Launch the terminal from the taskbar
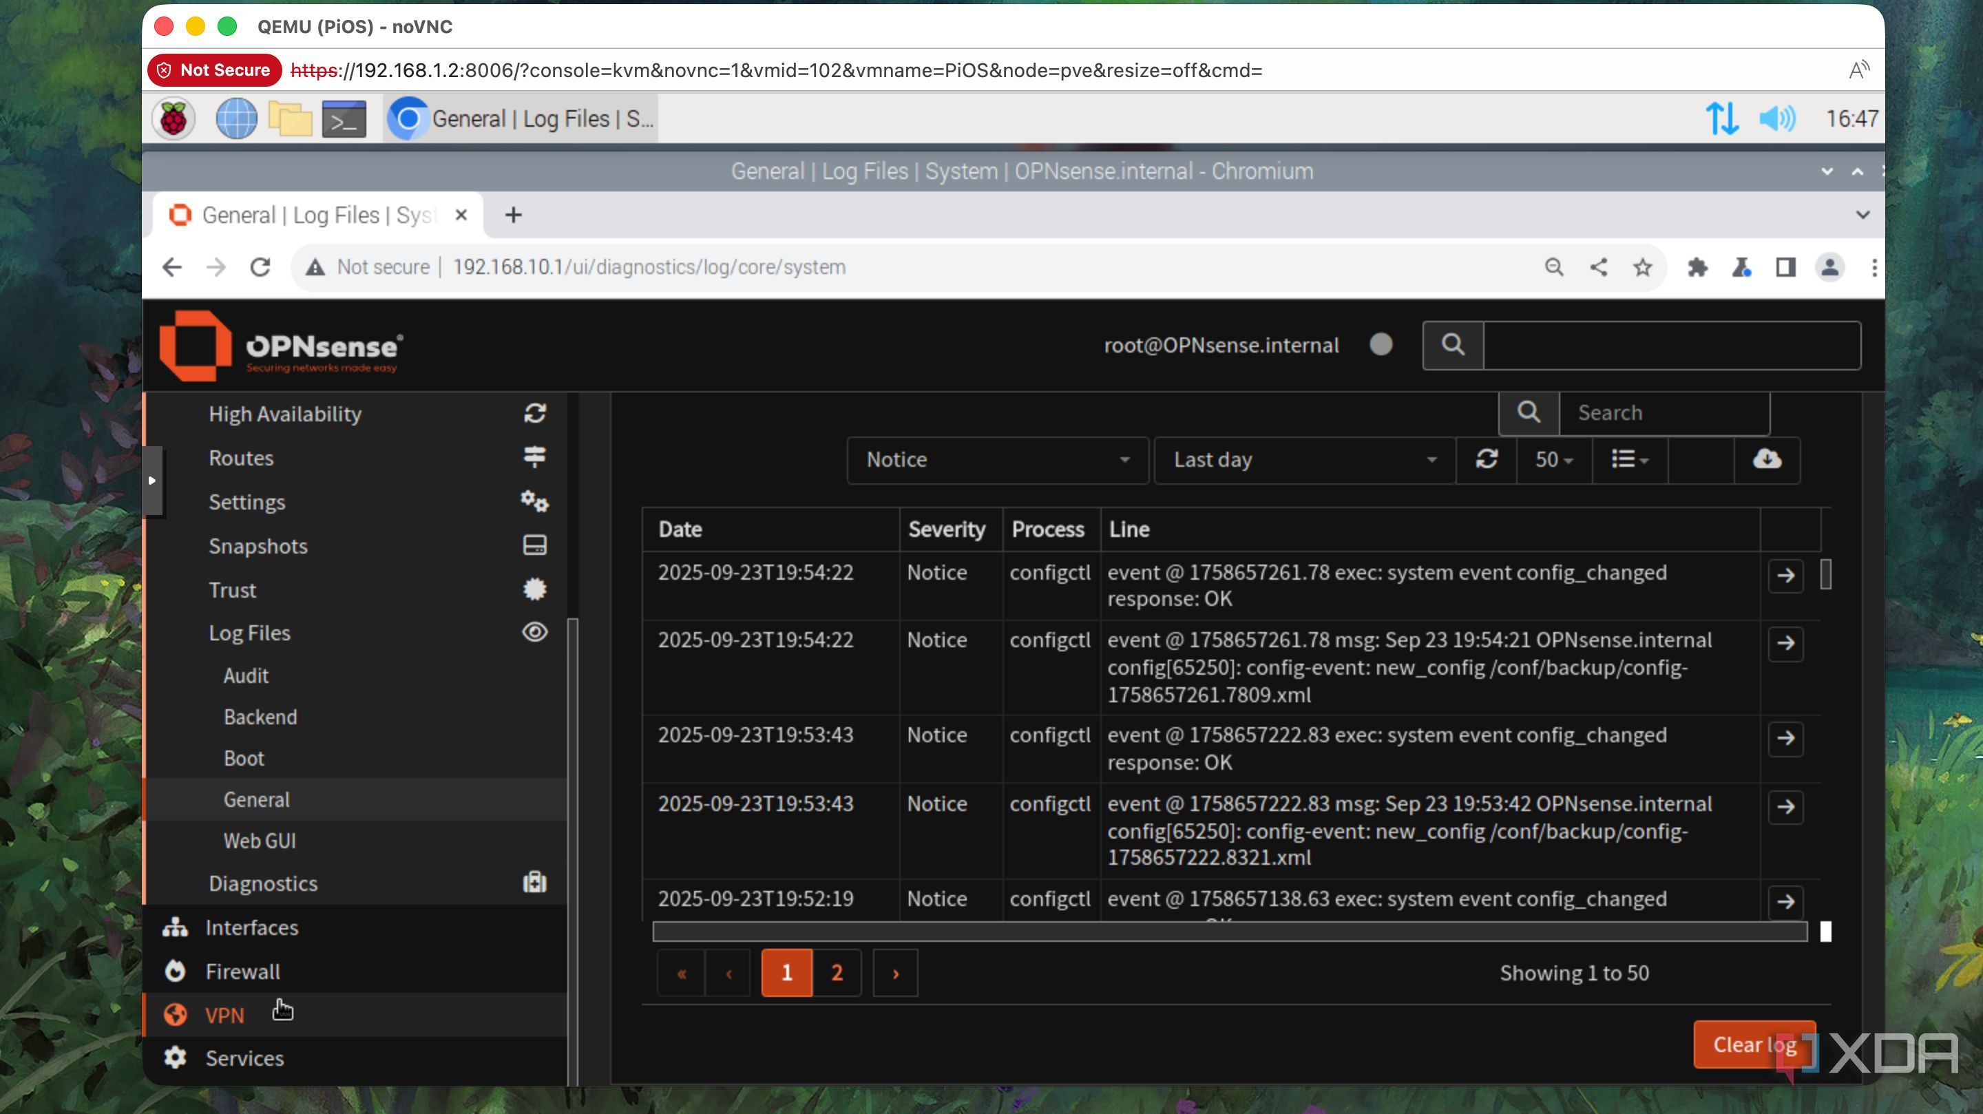Screen dimensions: 1983x1114 344,118
